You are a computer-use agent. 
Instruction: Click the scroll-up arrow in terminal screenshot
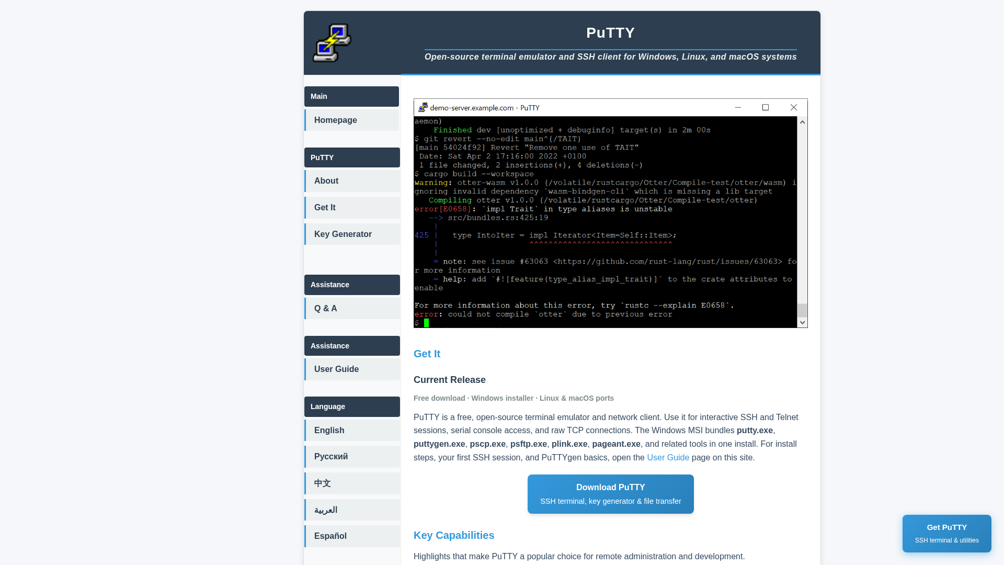point(802,122)
